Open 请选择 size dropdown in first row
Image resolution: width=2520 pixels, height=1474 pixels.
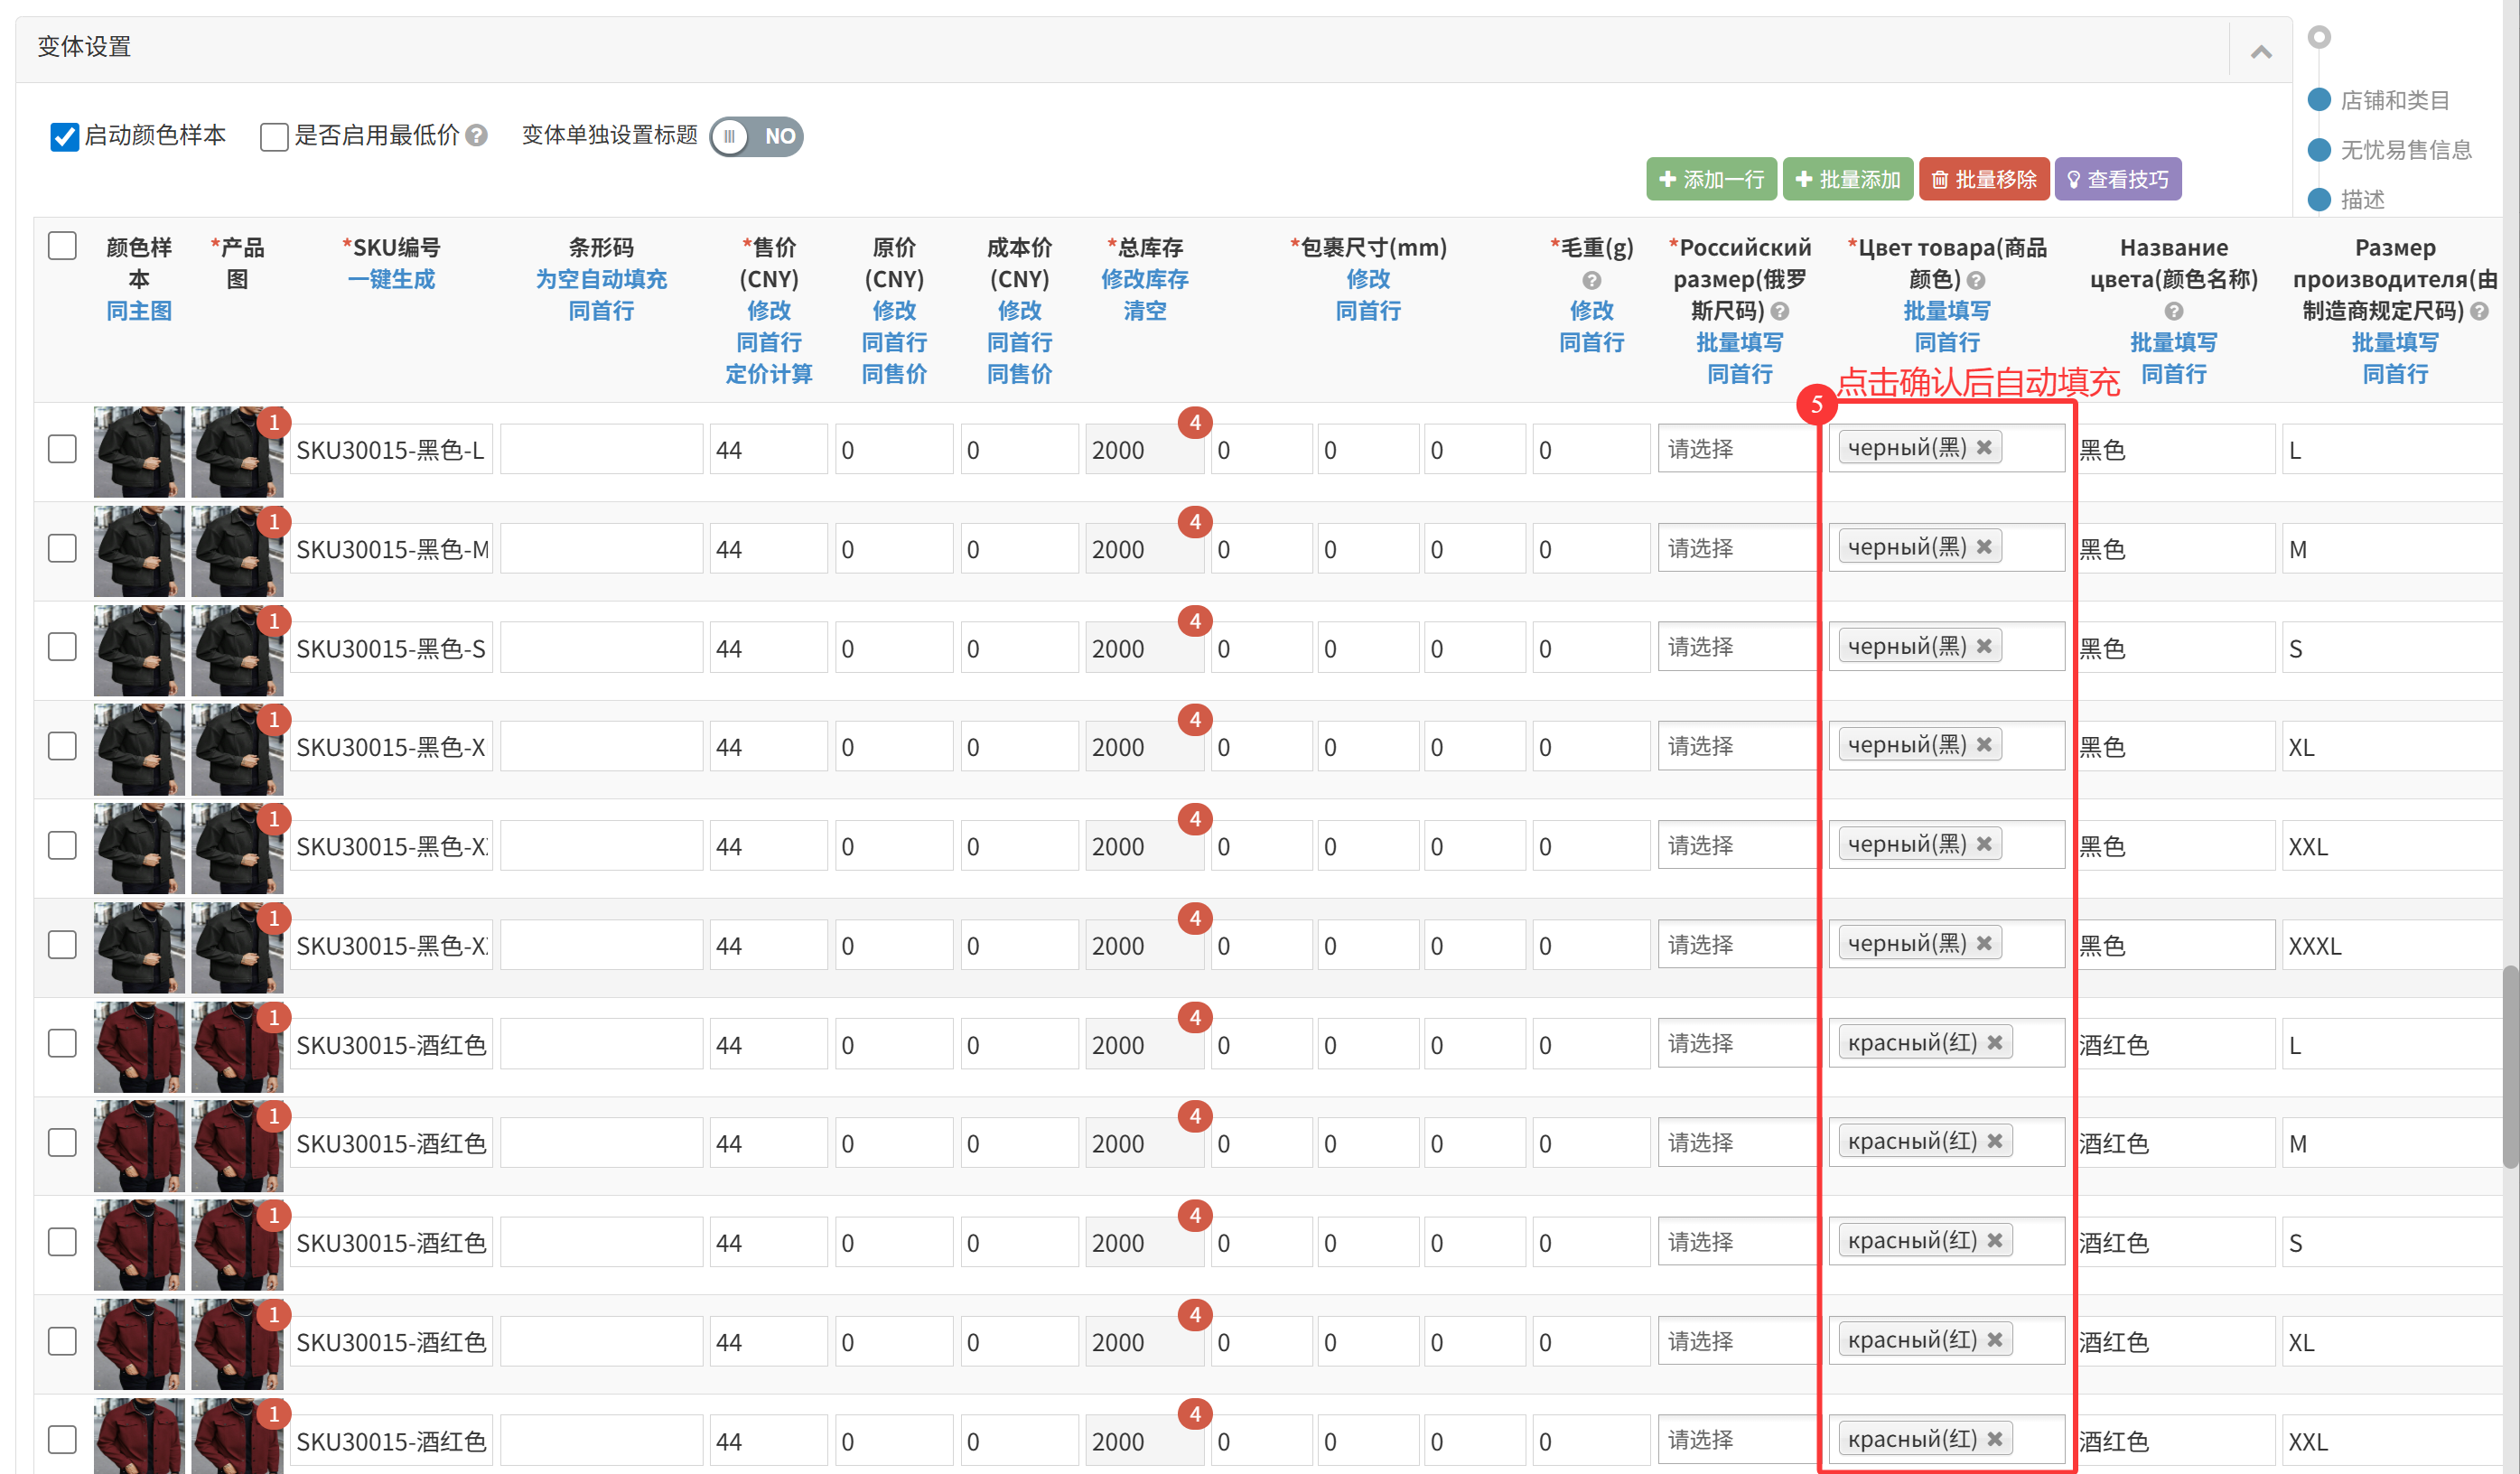click(x=1735, y=449)
